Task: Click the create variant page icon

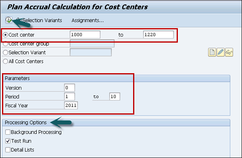Action: [x=212, y=52]
